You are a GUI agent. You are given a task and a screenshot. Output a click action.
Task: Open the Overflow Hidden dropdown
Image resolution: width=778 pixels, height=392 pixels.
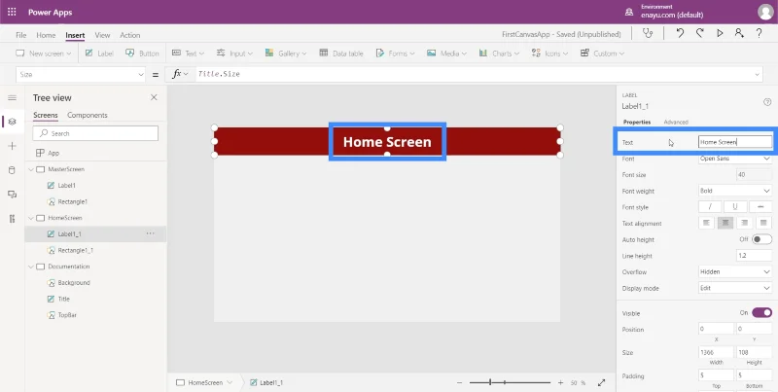click(x=735, y=272)
